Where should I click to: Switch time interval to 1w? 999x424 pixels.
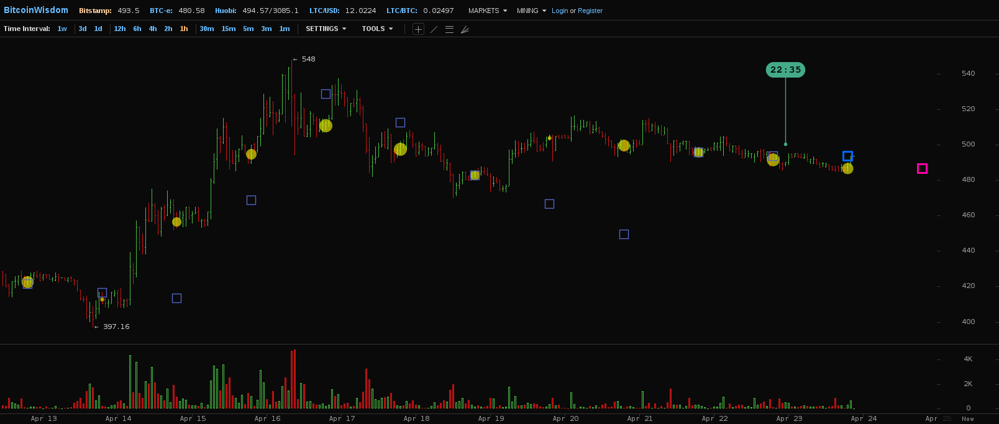[x=62, y=29]
